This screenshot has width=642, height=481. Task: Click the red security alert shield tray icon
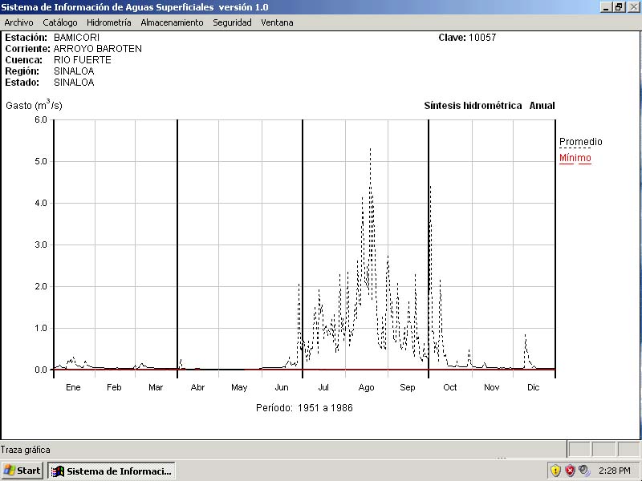pyautogui.click(x=570, y=471)
